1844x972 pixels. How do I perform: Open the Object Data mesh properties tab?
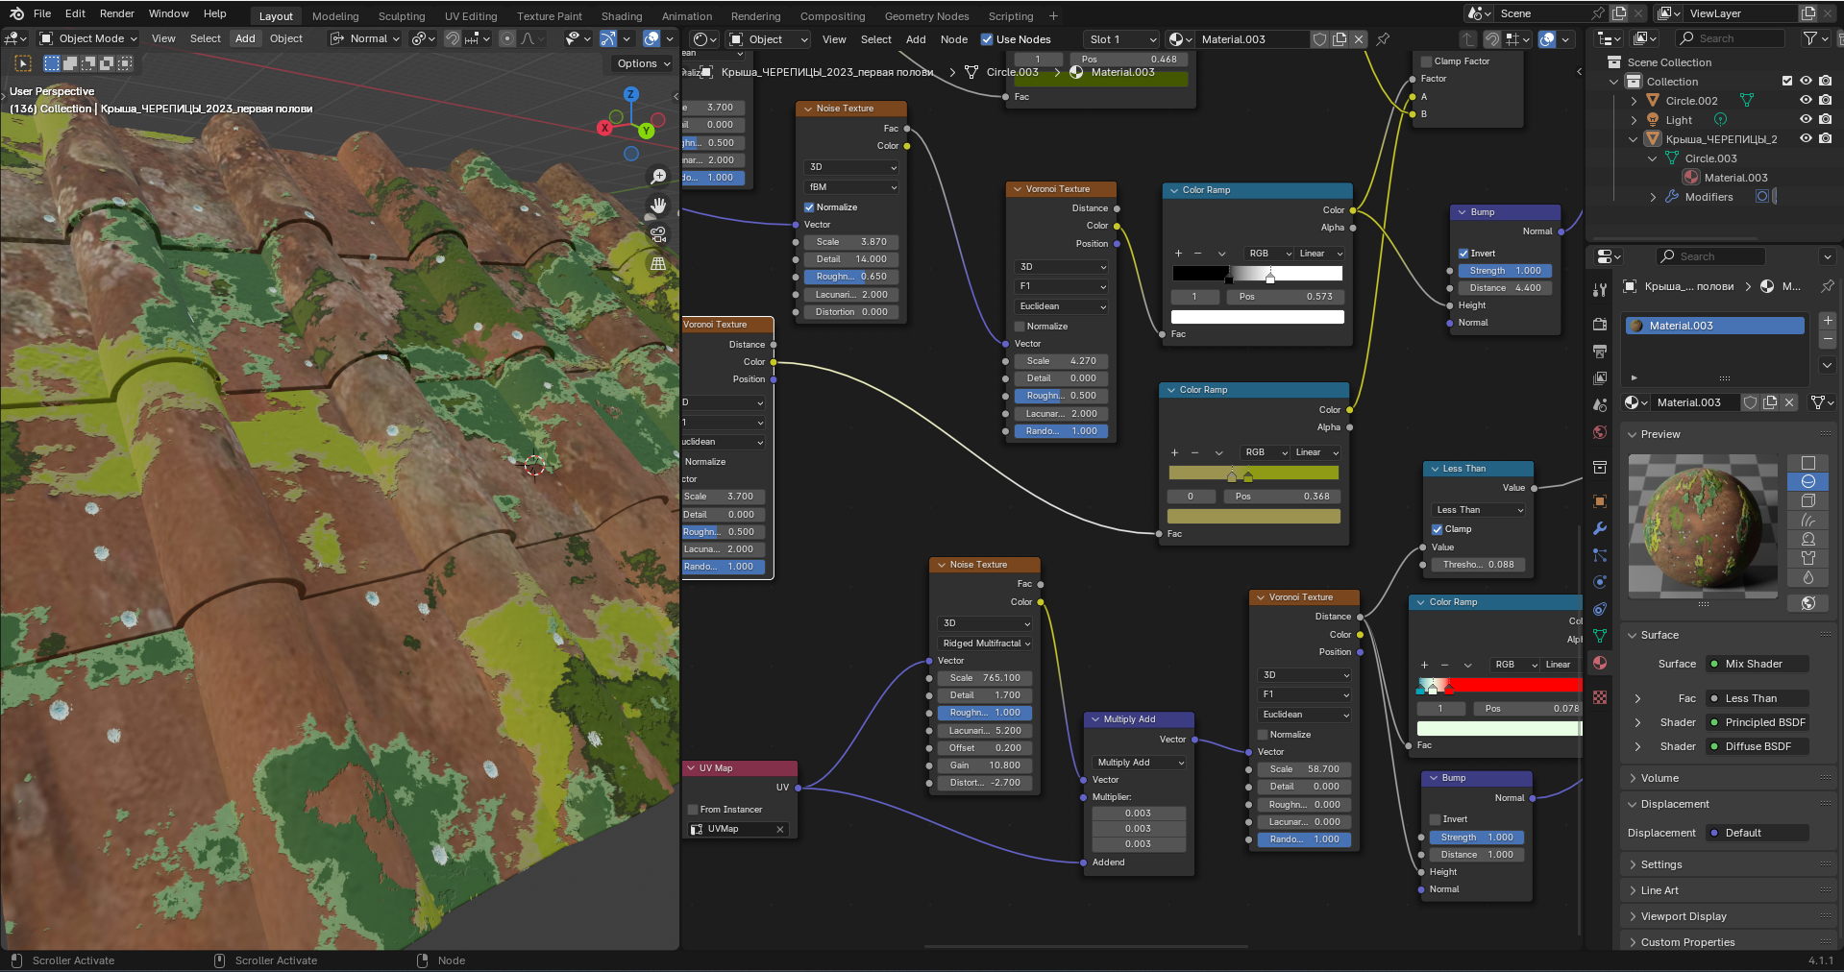coord(1600,636)
